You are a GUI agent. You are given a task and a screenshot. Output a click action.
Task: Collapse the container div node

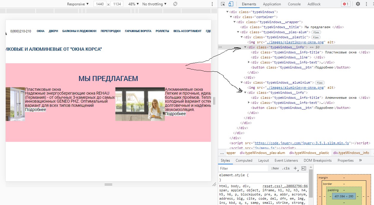[231, 17]
